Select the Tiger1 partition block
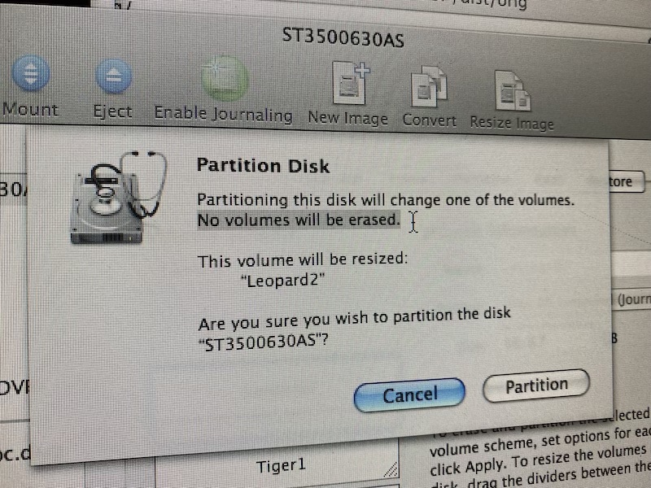This screenshot has height=488, width=651. (277, 462)
